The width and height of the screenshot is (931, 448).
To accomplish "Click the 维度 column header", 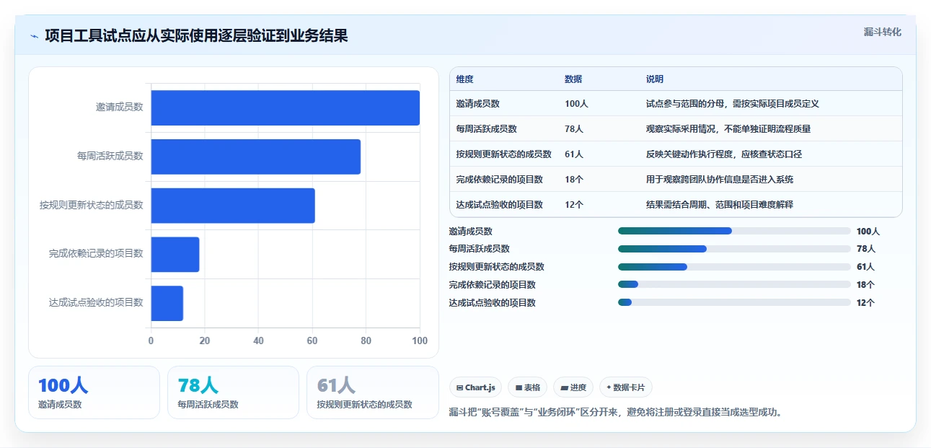I will click(x=465, y=79).
